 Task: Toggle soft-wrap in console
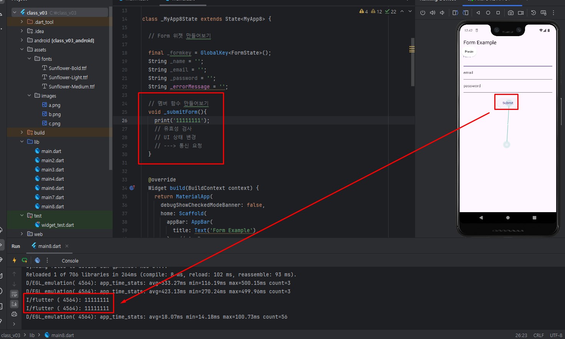click(x=14, y=294)
